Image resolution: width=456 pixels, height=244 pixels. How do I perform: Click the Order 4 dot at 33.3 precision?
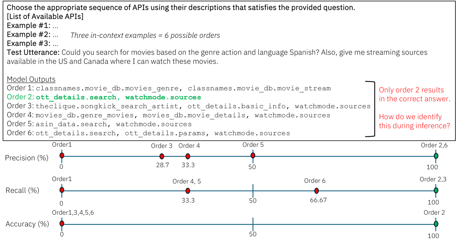188,157
